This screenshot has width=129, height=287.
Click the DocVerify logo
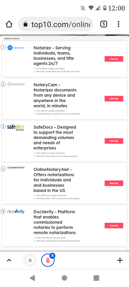pyautogui.click(x=16, y=211)
